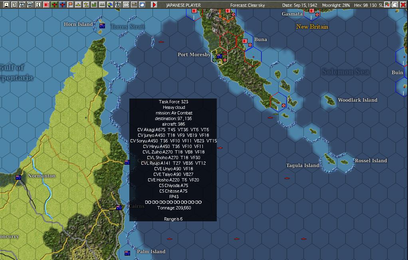Click the 'Rossel Island' map label
The width and height of the screenshot is (408, 260).
(371, 160)
